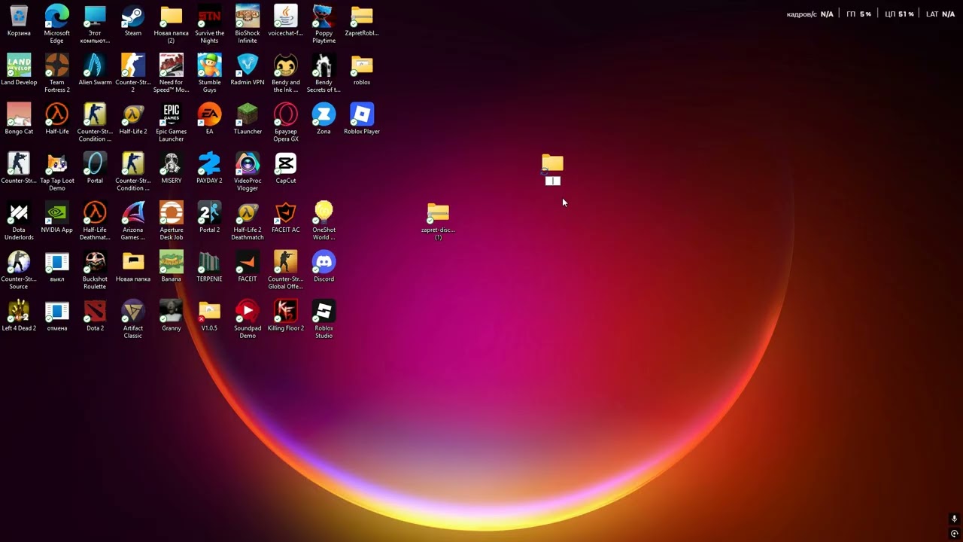The image size is (963, 542).
Task: Select the voicechat Java file icon
Action: click(x=286, y=16)
